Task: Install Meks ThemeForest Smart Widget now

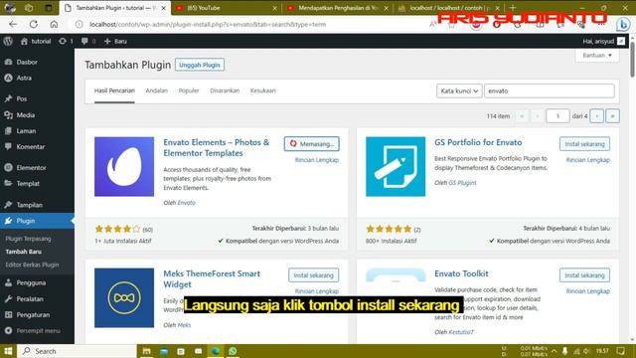Action: click(314, 275)
